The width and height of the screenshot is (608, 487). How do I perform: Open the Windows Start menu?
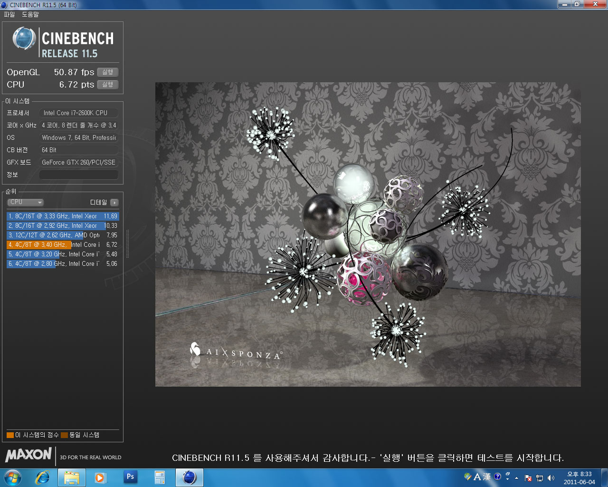coord(13,477)
